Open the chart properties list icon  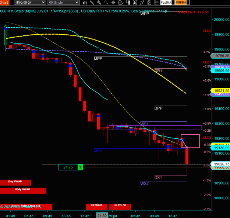pyautogui.click(x=156, y=3)
